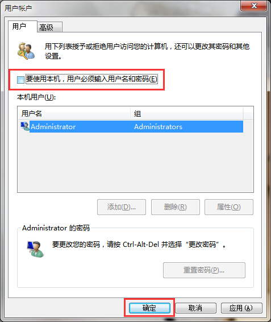Click the 应用(A) button
The height and width of the screenshot is (322, 271).
[x=241, y=308]
